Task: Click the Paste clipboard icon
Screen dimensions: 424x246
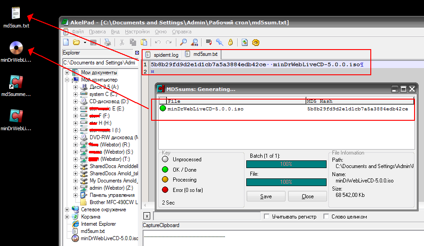Action: (x=144, y=42)
